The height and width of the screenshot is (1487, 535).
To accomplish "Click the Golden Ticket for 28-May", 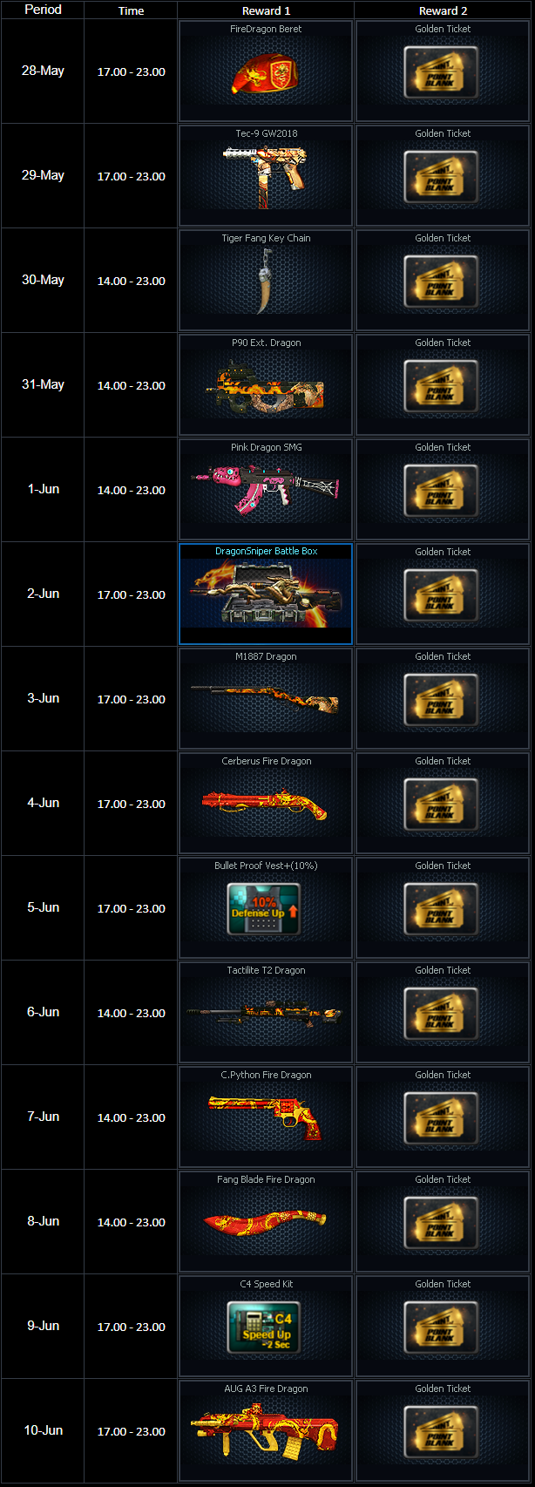I will pyautogui.click(x=441, y=71).
